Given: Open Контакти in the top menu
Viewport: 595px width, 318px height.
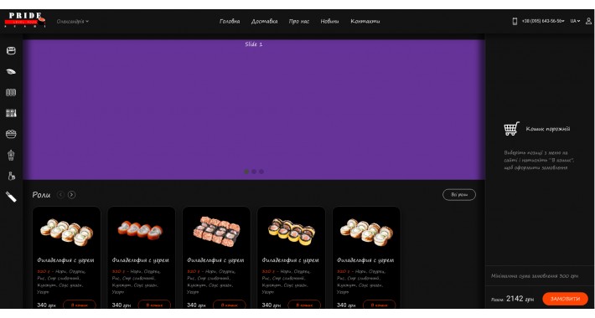Looking at the screenshot, I should pos(365,21).
